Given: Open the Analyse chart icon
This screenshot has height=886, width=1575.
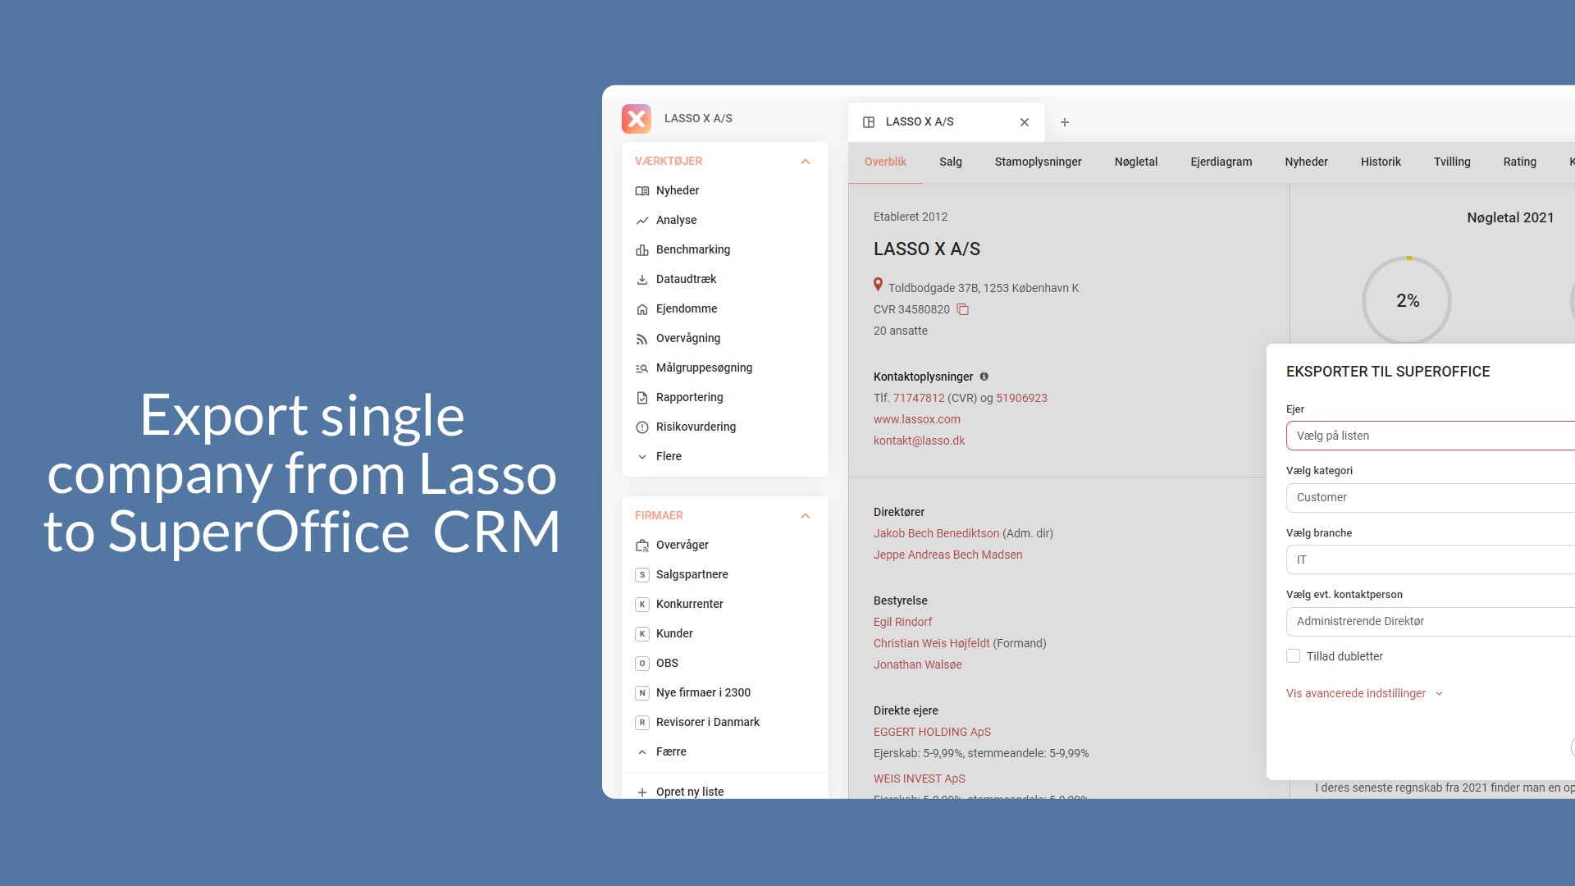Looking at the screenshot, I should tap(642, 221).
